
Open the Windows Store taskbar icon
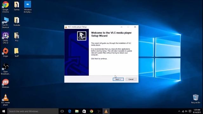click(84, 111)
